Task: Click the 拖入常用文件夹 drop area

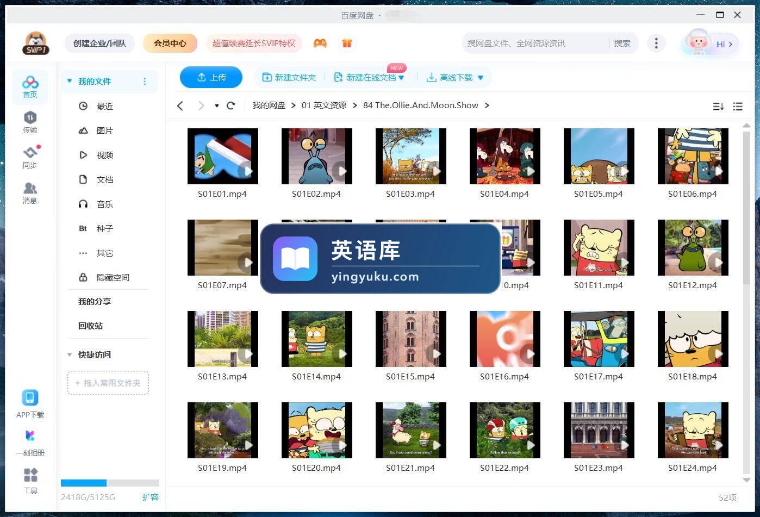Action: pyautogui.click(x=108, y=383)
